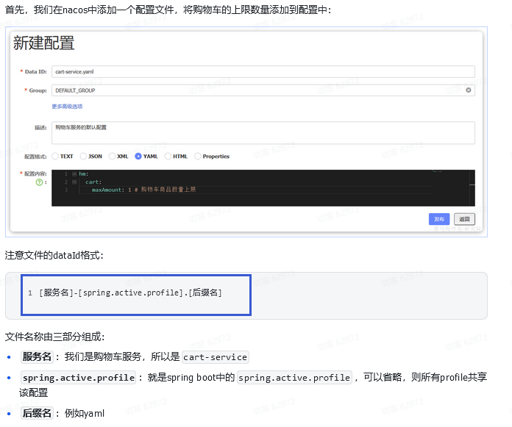The image size is (512, 427).
Task: Clear the Group field with the x icon
Action: 469,90
